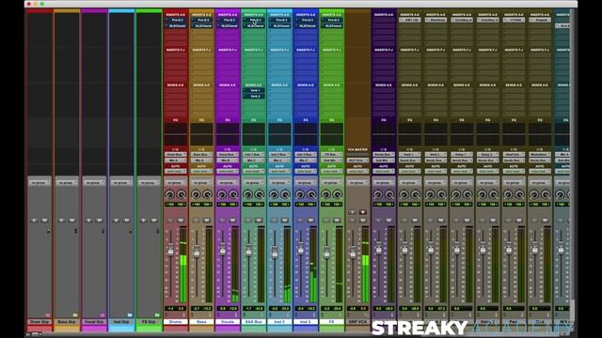Adjust right pan knob on Inst 2
The width and height of the screenshot is (602, 338).
click(285, 194)
